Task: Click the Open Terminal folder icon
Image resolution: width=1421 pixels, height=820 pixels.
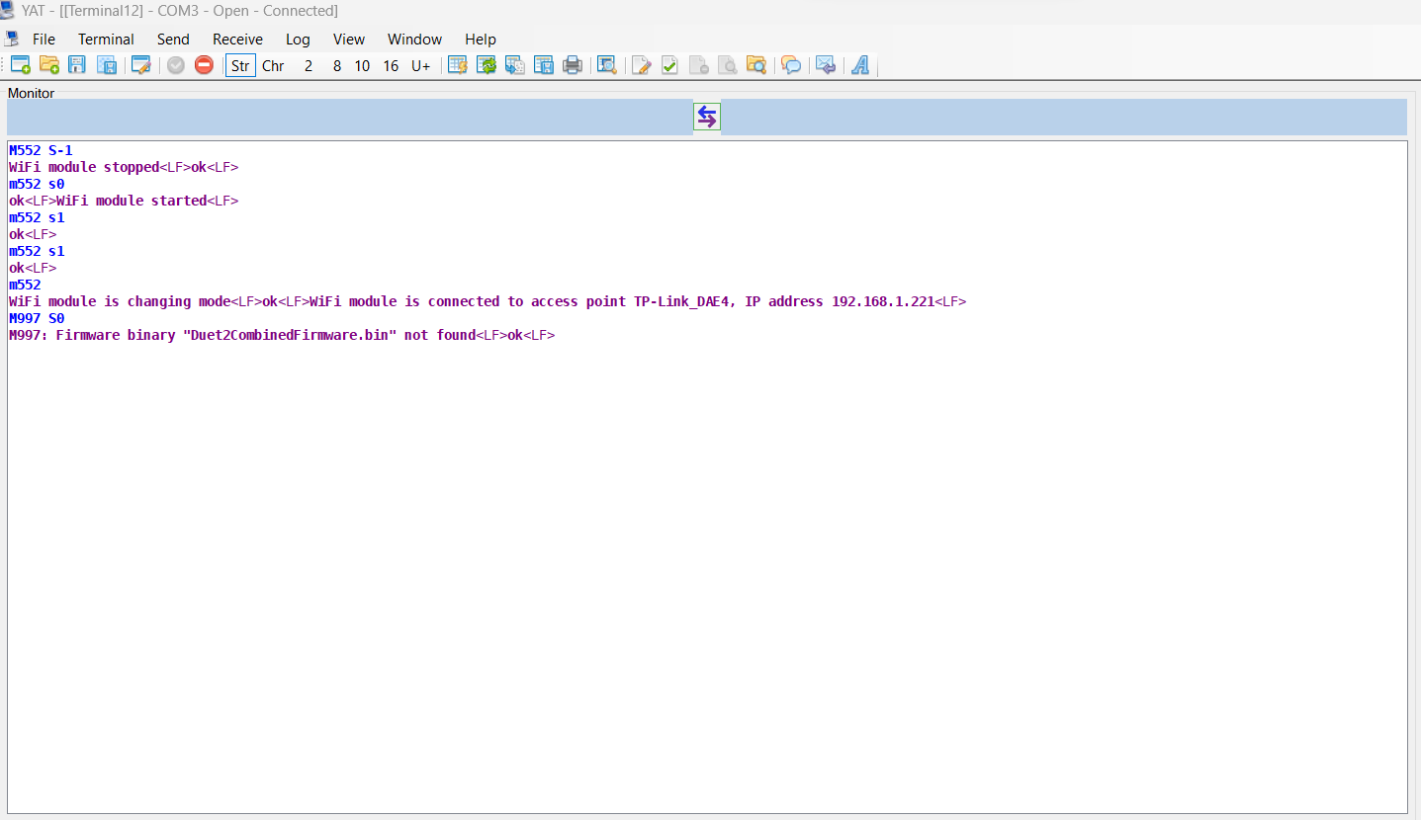Action: (49, 65)
